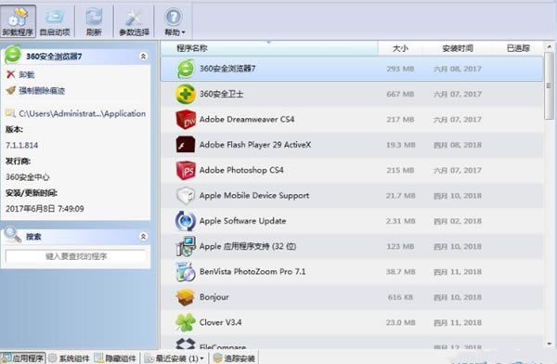Click the 616 KB size of Bonjour

[400, 297]
